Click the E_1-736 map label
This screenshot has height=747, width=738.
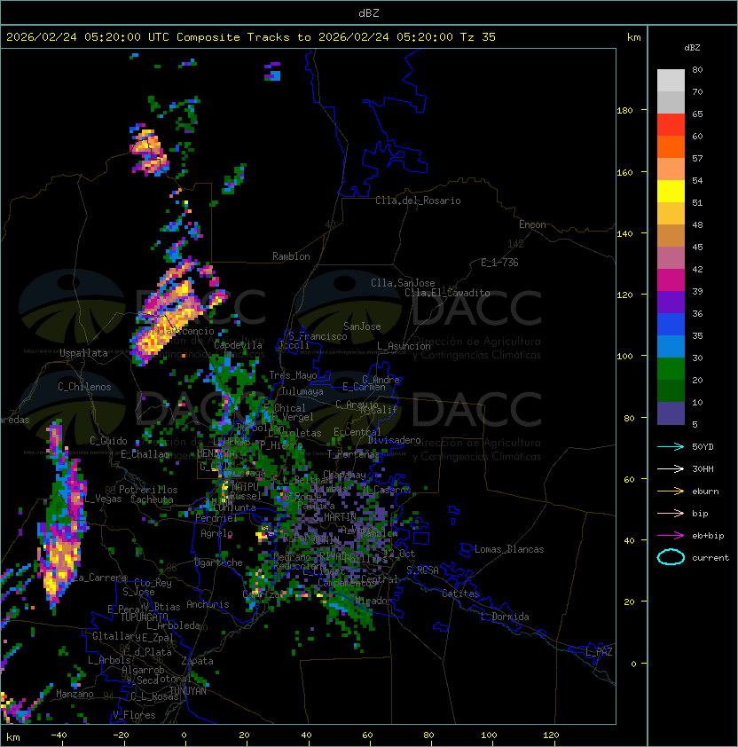click(x=499, y=262)
